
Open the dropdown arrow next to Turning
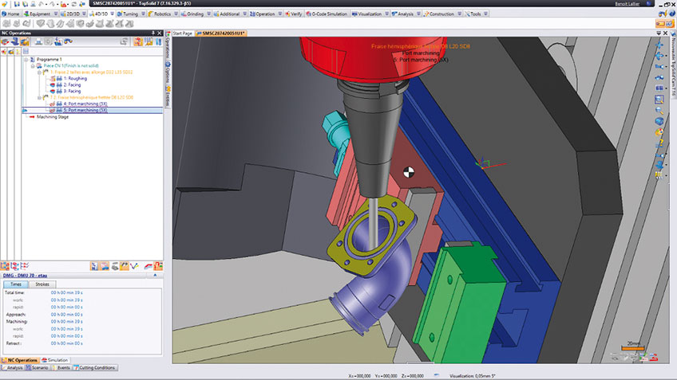[x=145, y=14]
